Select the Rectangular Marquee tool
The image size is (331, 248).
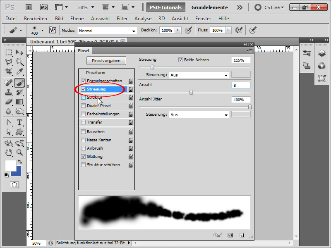pos(9,52)
